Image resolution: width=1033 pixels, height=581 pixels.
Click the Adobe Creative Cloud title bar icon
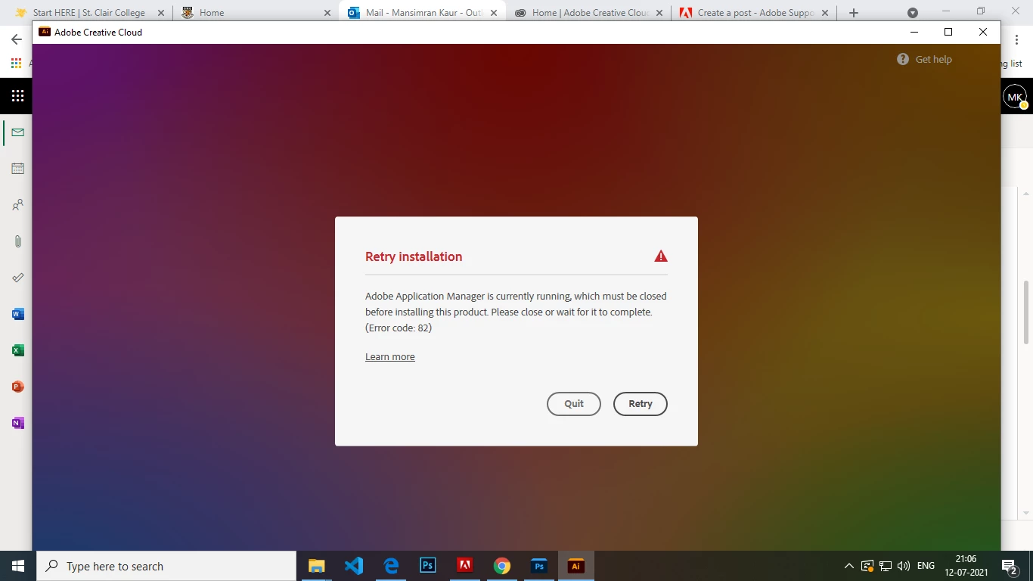click(x=45, y=32)
